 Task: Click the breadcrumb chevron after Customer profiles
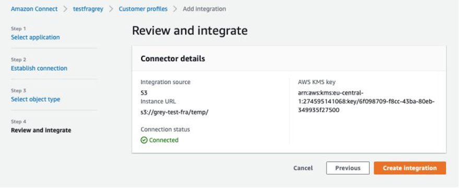(175, 9)
